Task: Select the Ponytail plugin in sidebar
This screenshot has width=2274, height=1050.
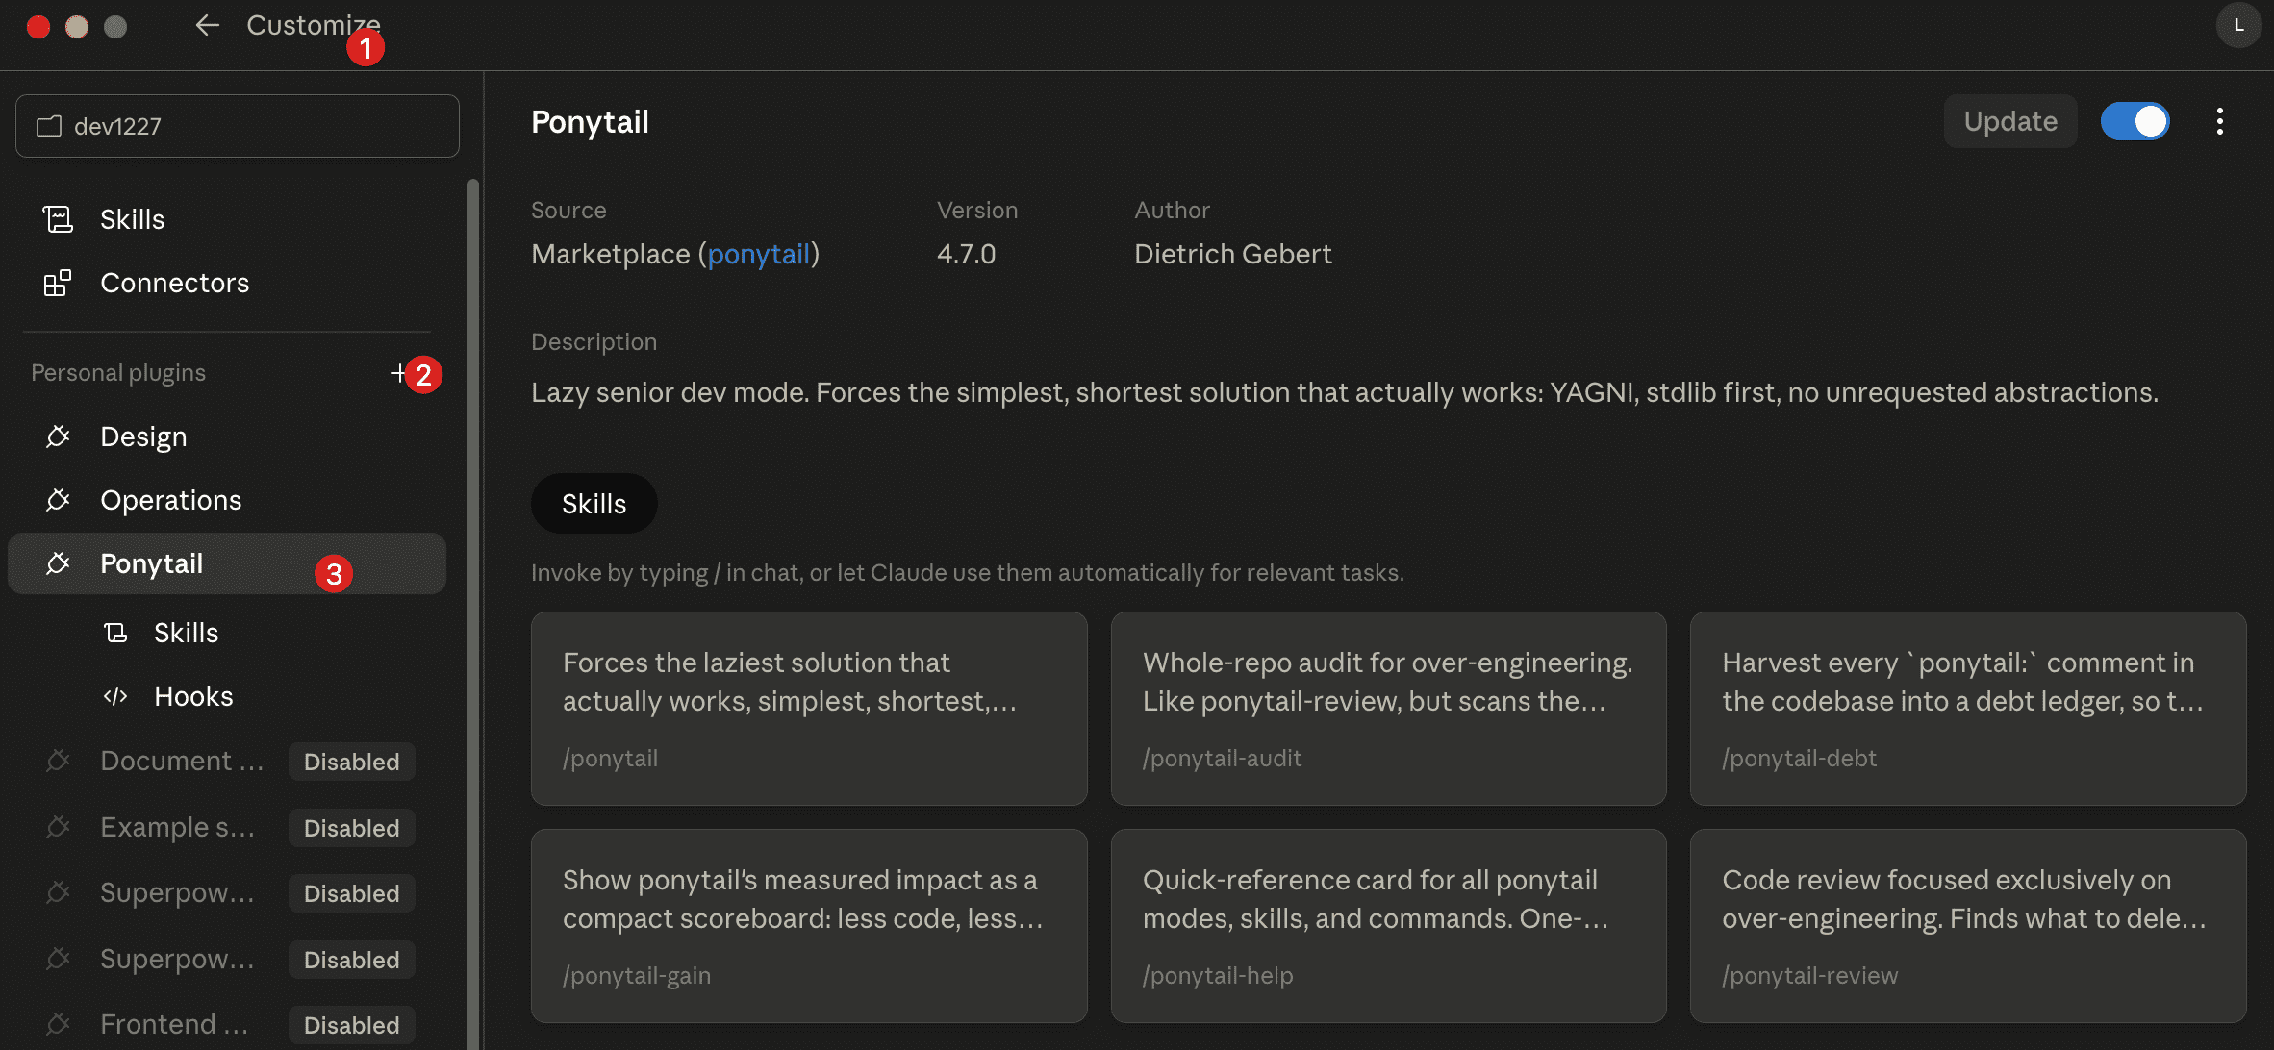Action: tap(227, 563)
